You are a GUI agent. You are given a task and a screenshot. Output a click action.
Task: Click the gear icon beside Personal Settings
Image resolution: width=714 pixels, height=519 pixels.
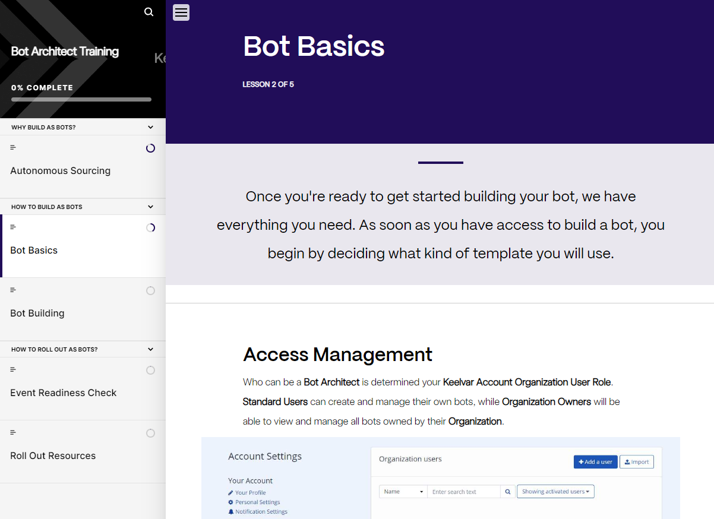[x=231, y=502]
